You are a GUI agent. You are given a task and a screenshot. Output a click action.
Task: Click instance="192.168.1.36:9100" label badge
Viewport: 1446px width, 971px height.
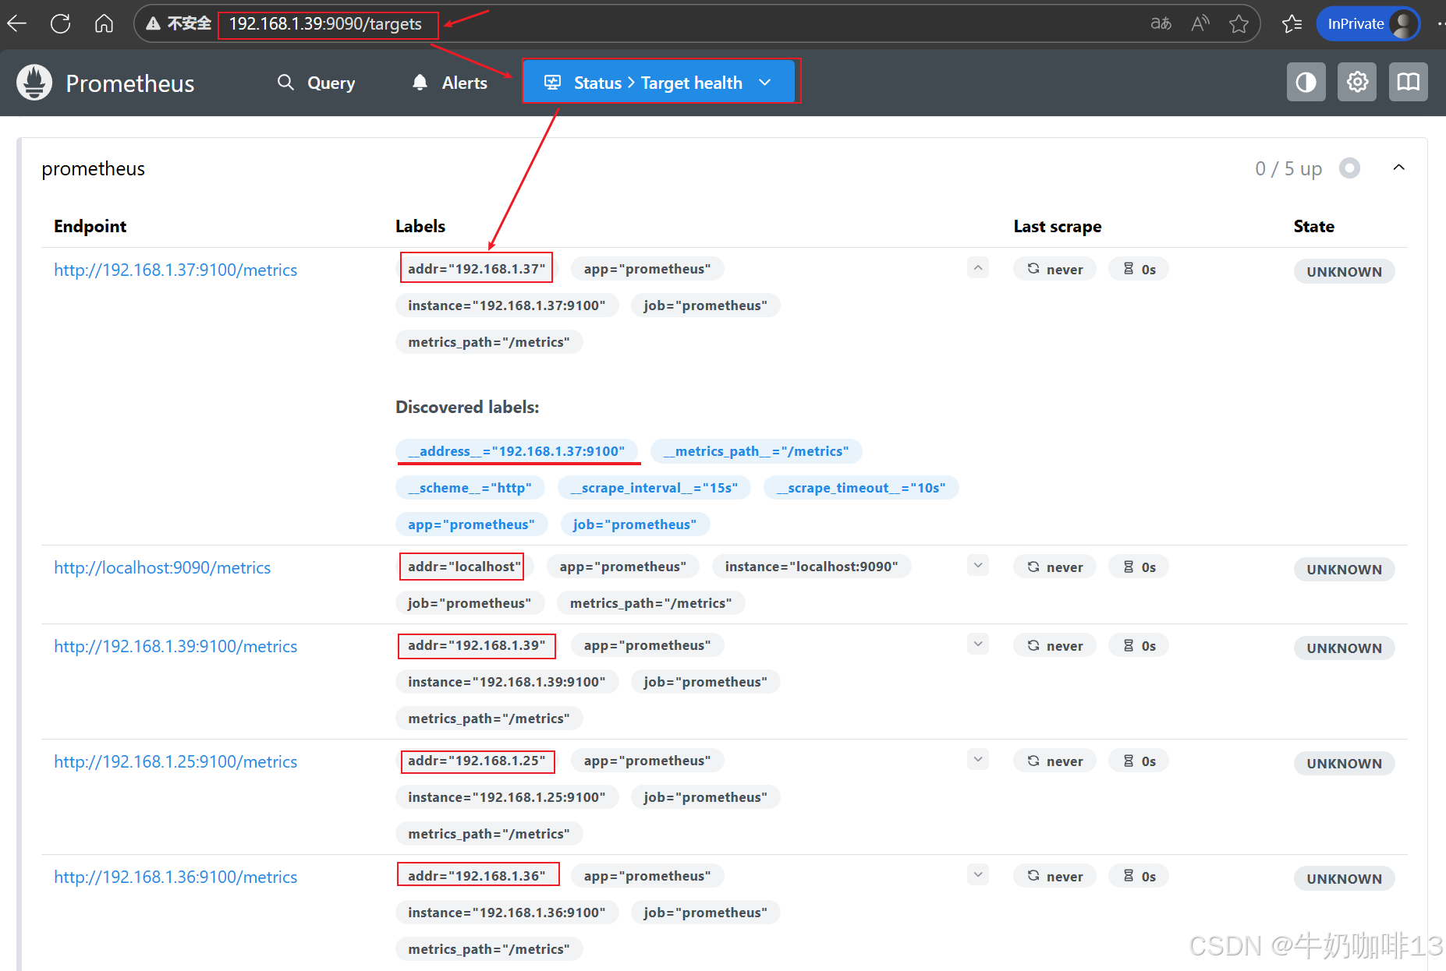[x=507, y=913]
